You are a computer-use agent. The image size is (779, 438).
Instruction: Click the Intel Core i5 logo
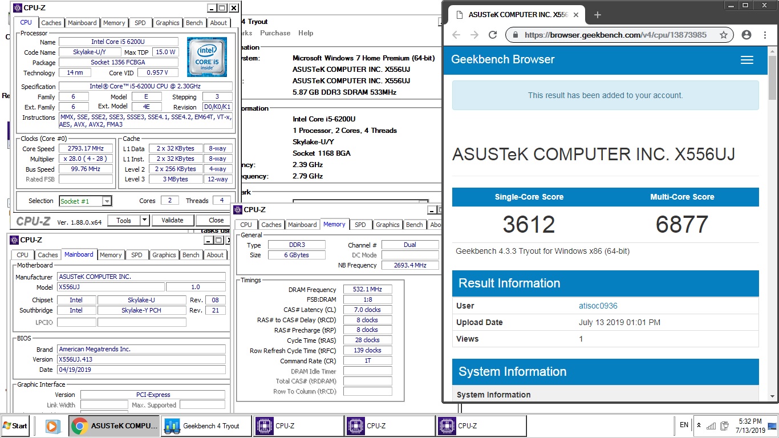coord(207,56)
